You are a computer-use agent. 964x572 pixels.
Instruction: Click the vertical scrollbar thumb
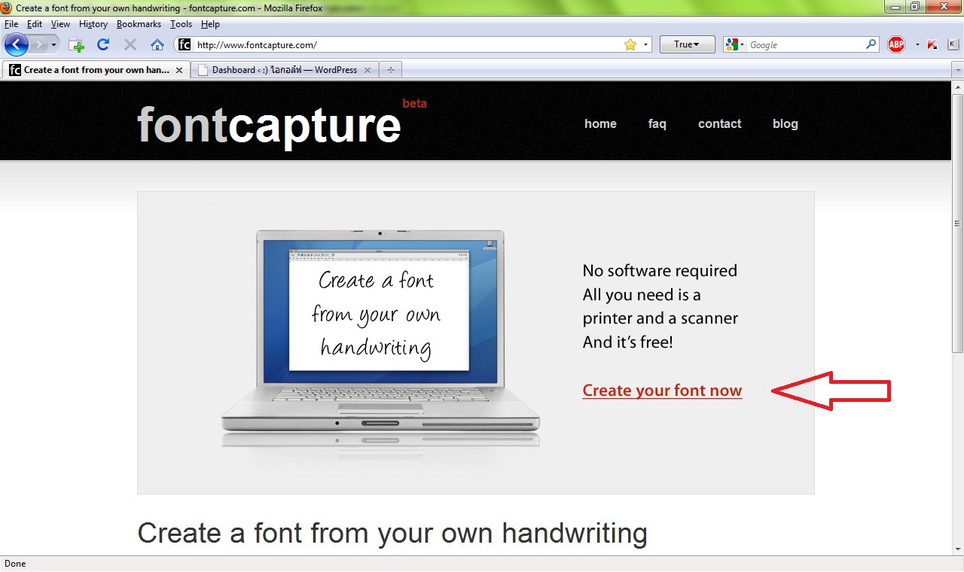point(957,224)
